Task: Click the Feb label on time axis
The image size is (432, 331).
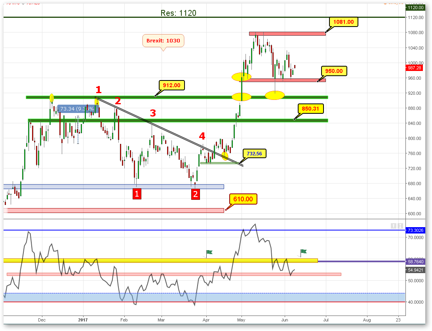Action: 124,320
